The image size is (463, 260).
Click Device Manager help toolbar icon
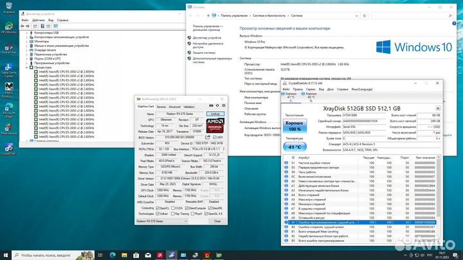click(42, 26)
